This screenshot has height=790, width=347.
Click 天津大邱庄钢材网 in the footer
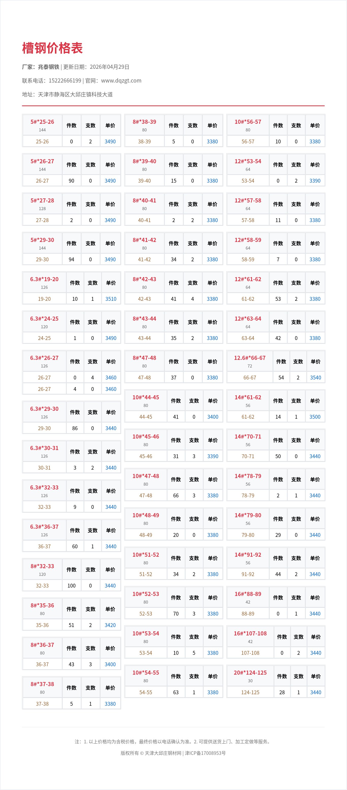click(x=163, y=753)
